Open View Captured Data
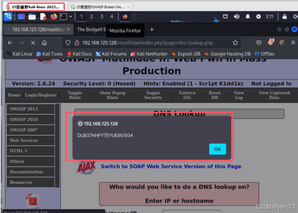This screenshot has height=213, width=298. [x=274, y=95]
